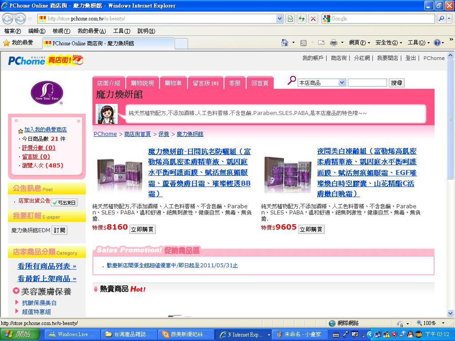Click the Print icon in command bar
Screen dimensions: 455x341
pyautogui.click(x=334, y=43)
